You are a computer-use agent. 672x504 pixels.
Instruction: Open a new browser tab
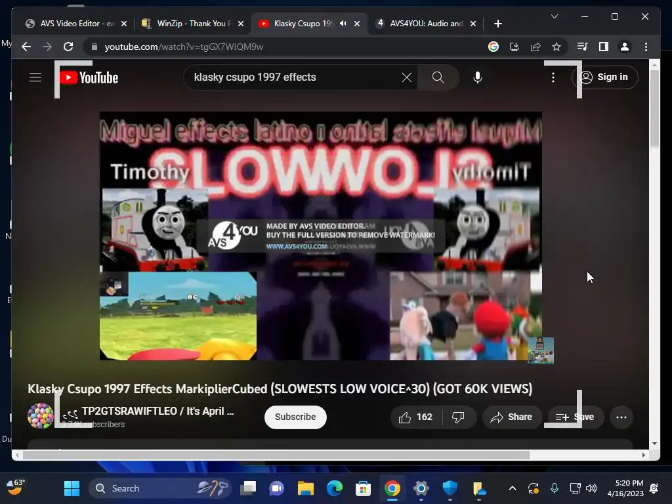tap(497, 24)
